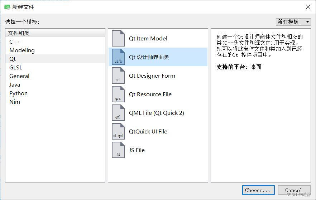Pick QML File (Qt Quick 2) template
This screenshot has height=200, width=316.
click(x=158, y=113)
